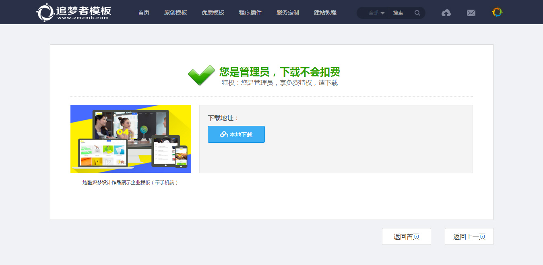Navigate to 服务定制 page
This screenshot has height=265, width=543.
pos(288,12)
